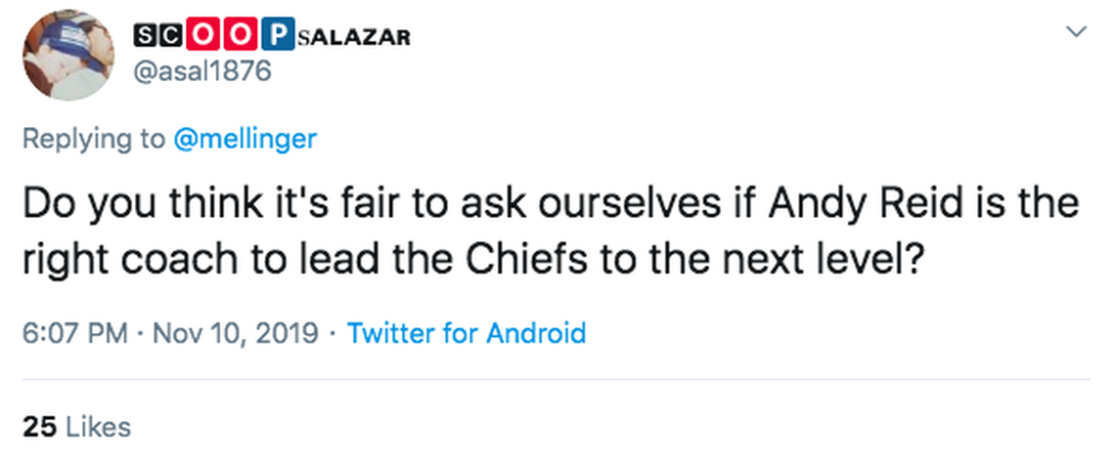Click the '25' likes count number
Image resolution: width=1115 pixels, height=461 pixels.
[x=37, y=426]
